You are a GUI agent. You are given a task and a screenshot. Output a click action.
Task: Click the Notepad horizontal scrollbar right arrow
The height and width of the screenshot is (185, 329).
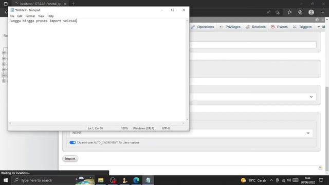click(183, 123)
